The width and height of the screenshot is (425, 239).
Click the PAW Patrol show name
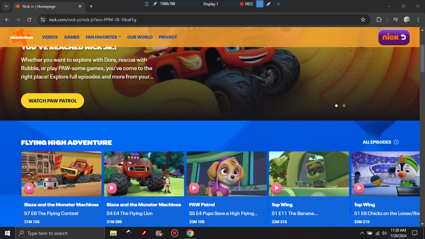[x=202, y=205]
